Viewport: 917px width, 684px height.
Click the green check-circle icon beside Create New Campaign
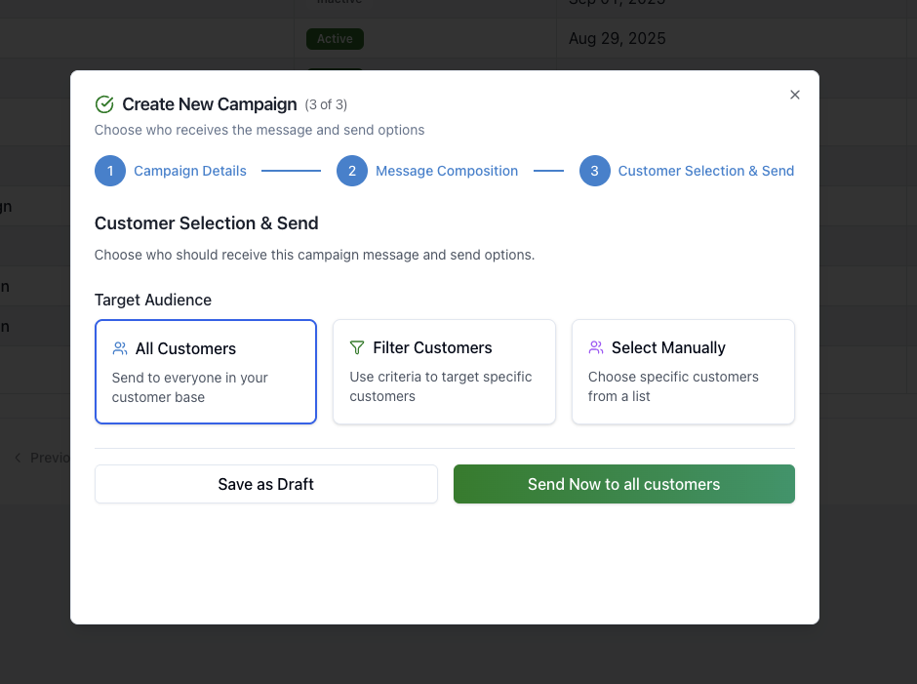coord(104,104)
